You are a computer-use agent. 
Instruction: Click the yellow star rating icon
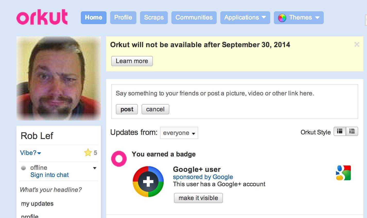click(88, 152)
